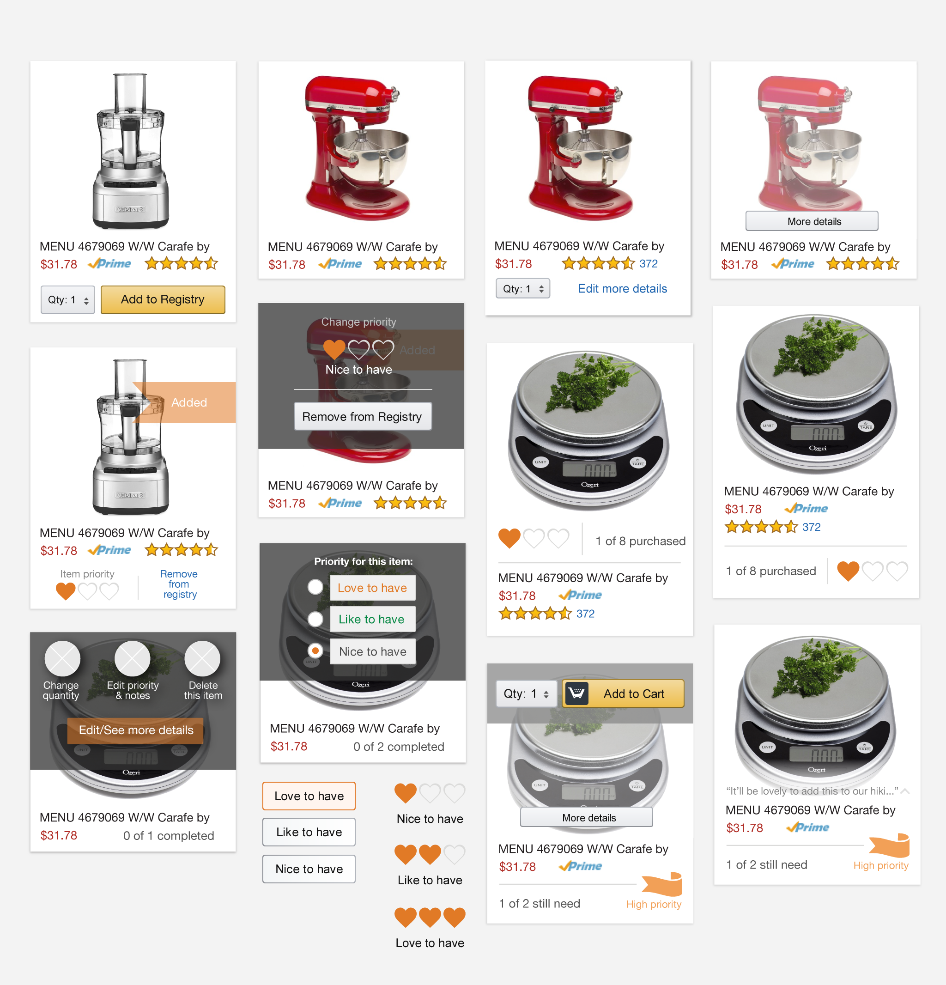Click Remove from Registry button
Image resolution: width=946 pixels, height=985 pixels.
(362, 417)
